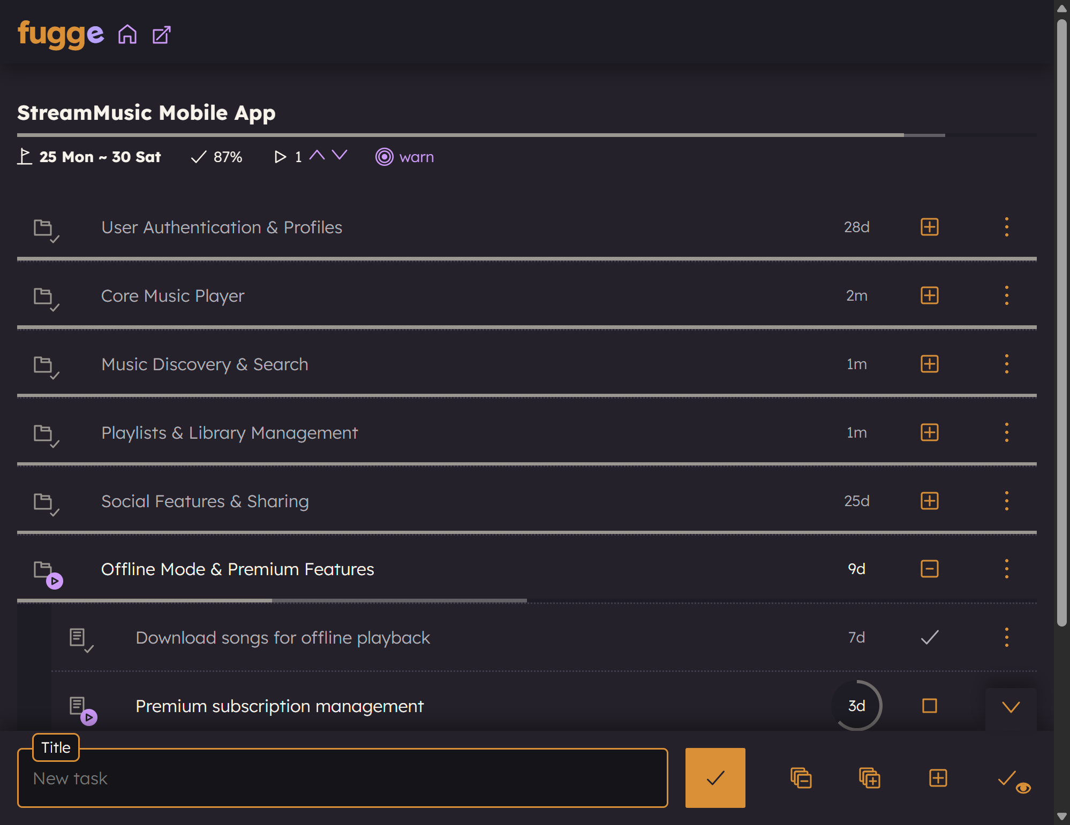Open three-dot menu for Music Discovery & Search
The width and height of the screenshot is (1070, 825).
click(x=1006, y=364)
